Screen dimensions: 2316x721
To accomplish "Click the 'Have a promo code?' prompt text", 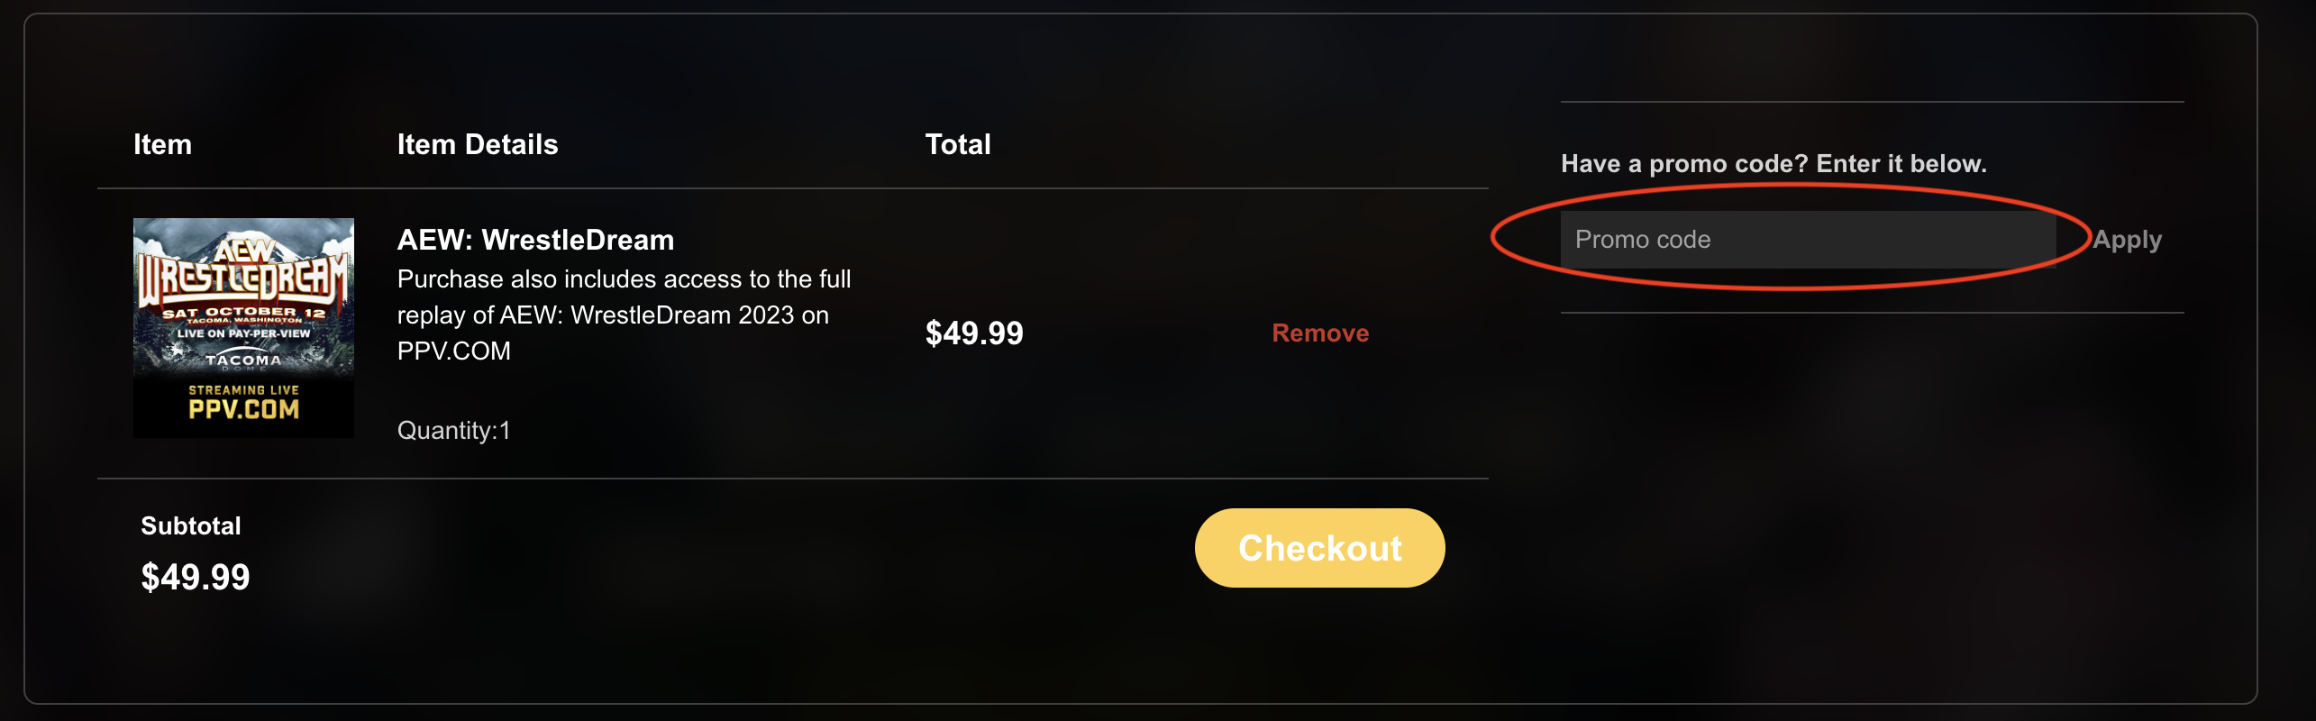I will (1773, 164).
